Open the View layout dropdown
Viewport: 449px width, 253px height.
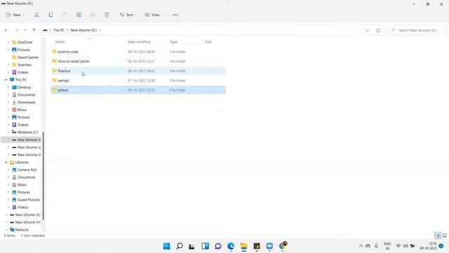click(154, 15)
